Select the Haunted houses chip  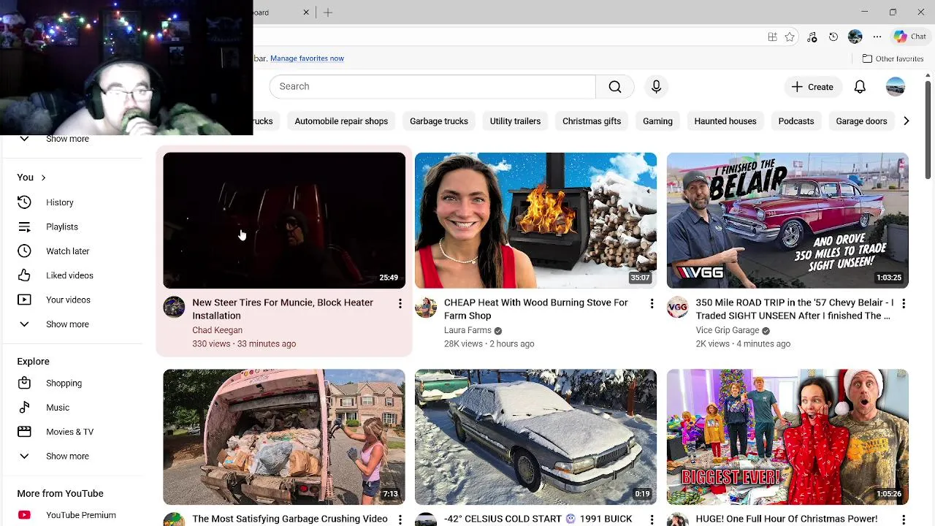(725, 121)
